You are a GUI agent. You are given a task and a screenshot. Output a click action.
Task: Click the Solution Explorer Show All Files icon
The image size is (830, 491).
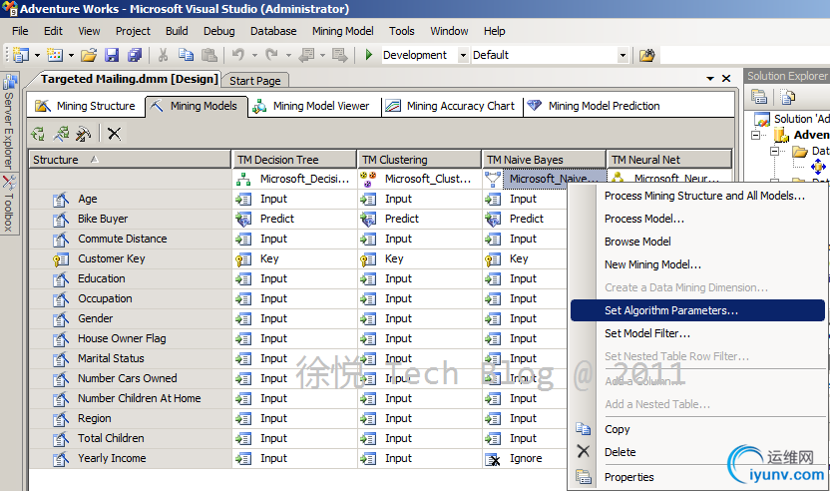788,97
